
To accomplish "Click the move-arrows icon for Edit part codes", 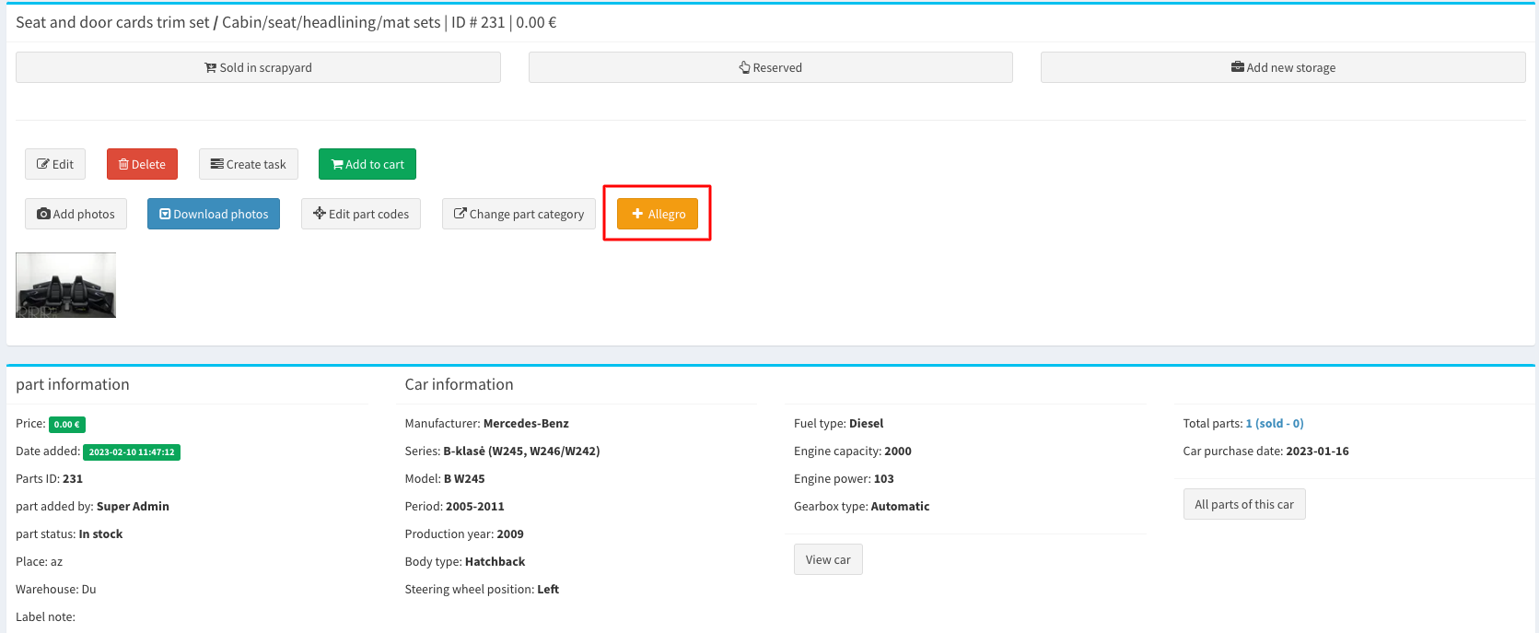I will pyautogui.click(x=320, y=214).
